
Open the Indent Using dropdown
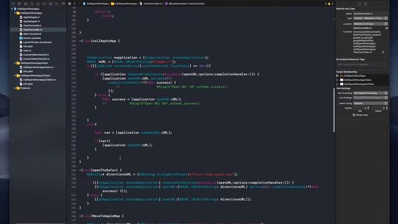(x=371, y=103)
